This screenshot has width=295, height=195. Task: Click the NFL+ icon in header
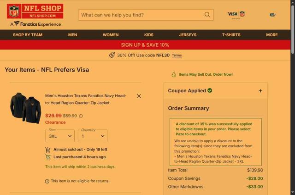[x=272, y=15]
